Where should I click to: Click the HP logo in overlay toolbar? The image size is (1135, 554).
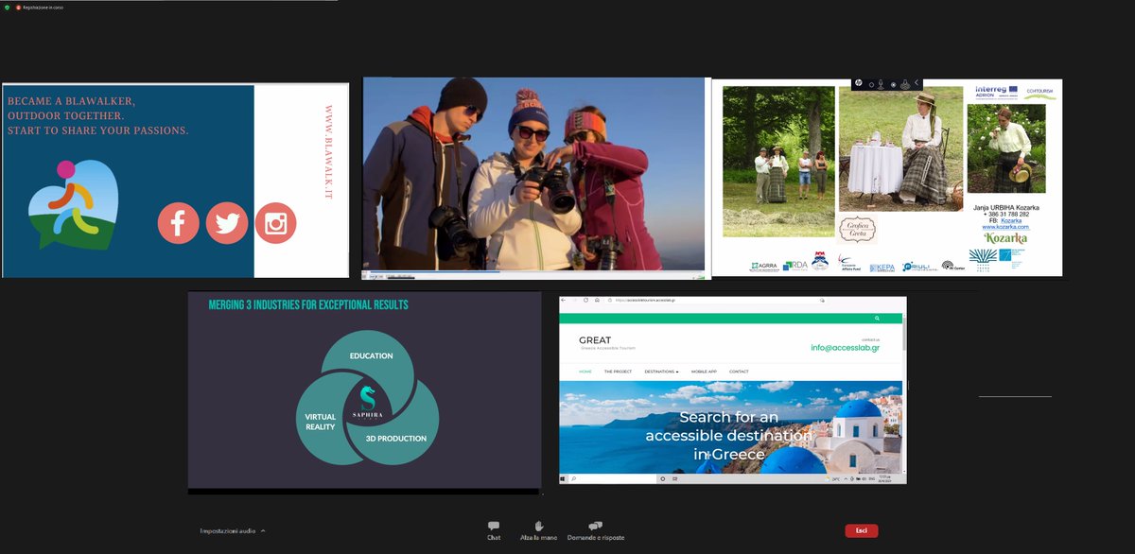pos(857,83)
